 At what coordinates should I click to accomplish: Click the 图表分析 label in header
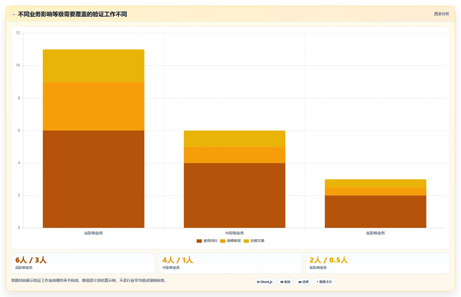tap(441, 14)
